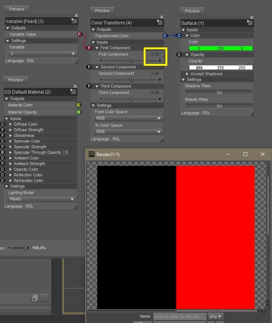Viewport: 272px width, 323px height.
Task: Preview the DS Default Material brick
Action: [16, 80]
